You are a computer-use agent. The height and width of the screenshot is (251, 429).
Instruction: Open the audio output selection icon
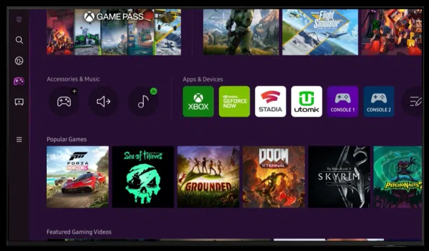point(104,102)
